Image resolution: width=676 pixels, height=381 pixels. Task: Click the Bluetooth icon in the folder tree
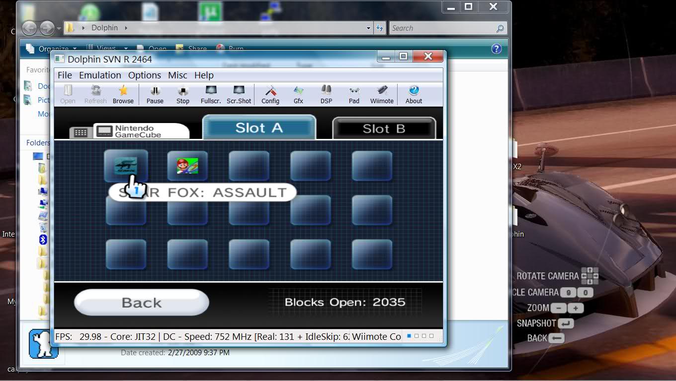point(43,240)
